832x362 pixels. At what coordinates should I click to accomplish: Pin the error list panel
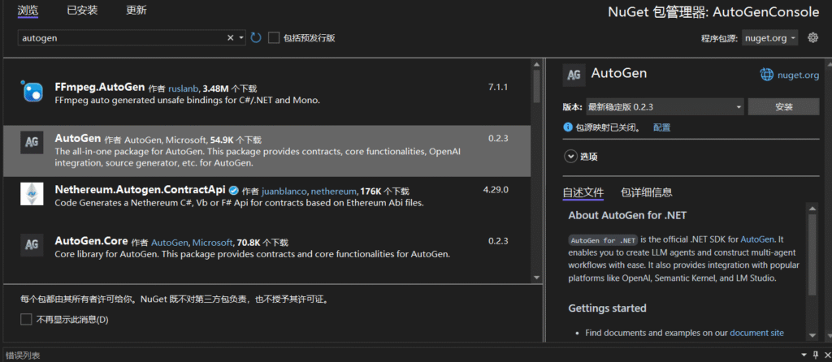[x=816, y=356]
